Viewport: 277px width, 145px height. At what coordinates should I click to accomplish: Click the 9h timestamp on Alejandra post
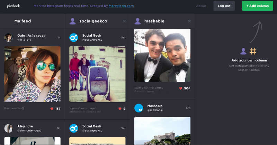coord(59,128)
